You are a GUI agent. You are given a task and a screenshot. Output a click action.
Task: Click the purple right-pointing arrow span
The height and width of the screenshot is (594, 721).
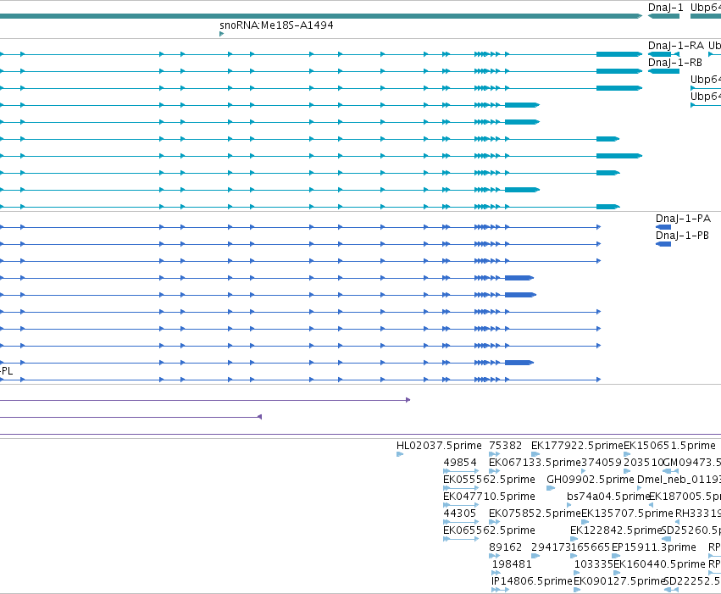point(205,400)
